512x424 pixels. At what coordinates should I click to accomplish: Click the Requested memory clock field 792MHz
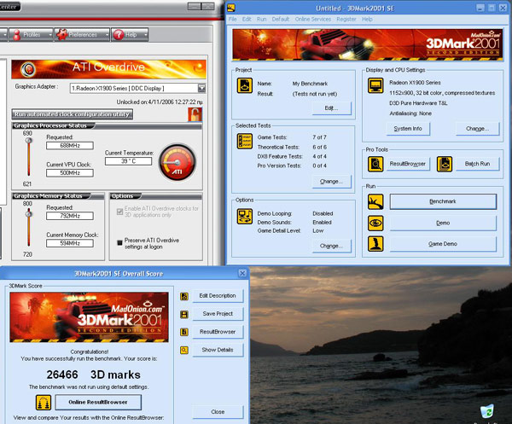70,216
